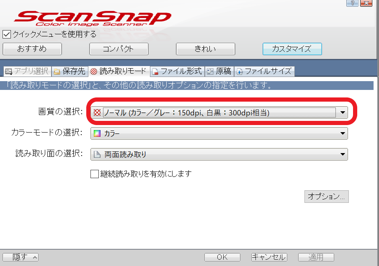The image size is (379, 266).
Task: Select the カスタマイズ preset button
Action: pos(292,49)
